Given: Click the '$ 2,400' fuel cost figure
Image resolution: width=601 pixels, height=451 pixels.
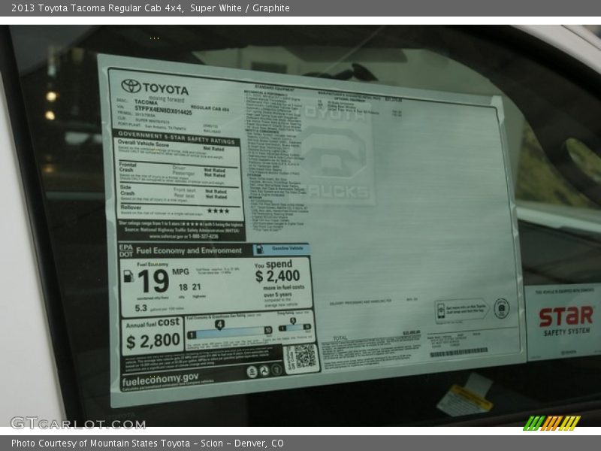Looking at the screenshot, I should [x=277, y=276].
